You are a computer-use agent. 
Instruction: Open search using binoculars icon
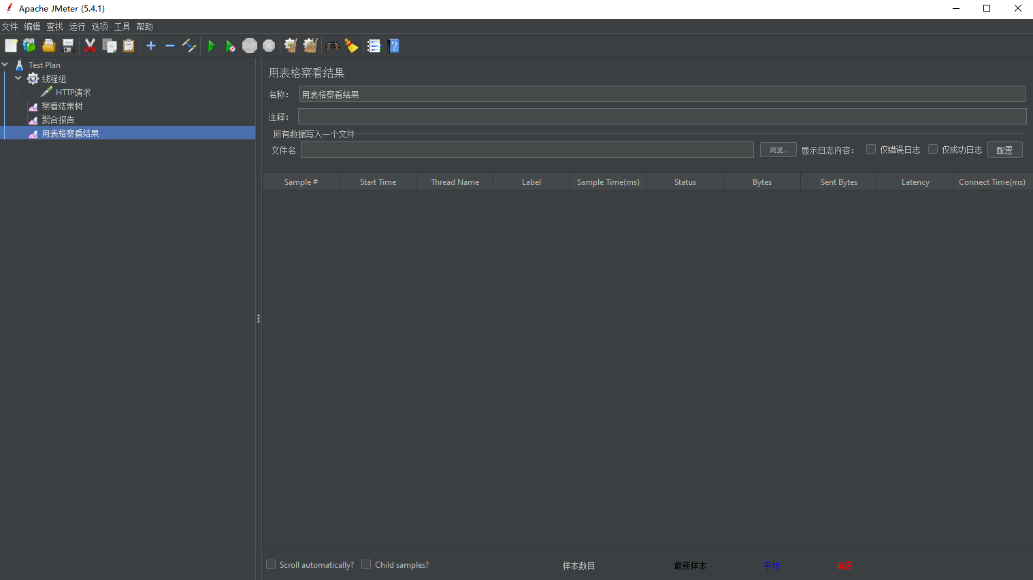coord(333,46)
